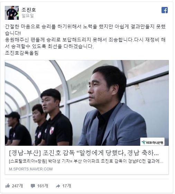This screenshot has width=175, height=194.
Task: Click the team crest on the black polo
Action: pyautogui.click(x=52, y=130)
